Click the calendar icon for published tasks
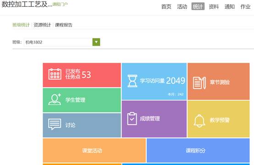This screenshot has height=165, width=254. pos(55,74)
